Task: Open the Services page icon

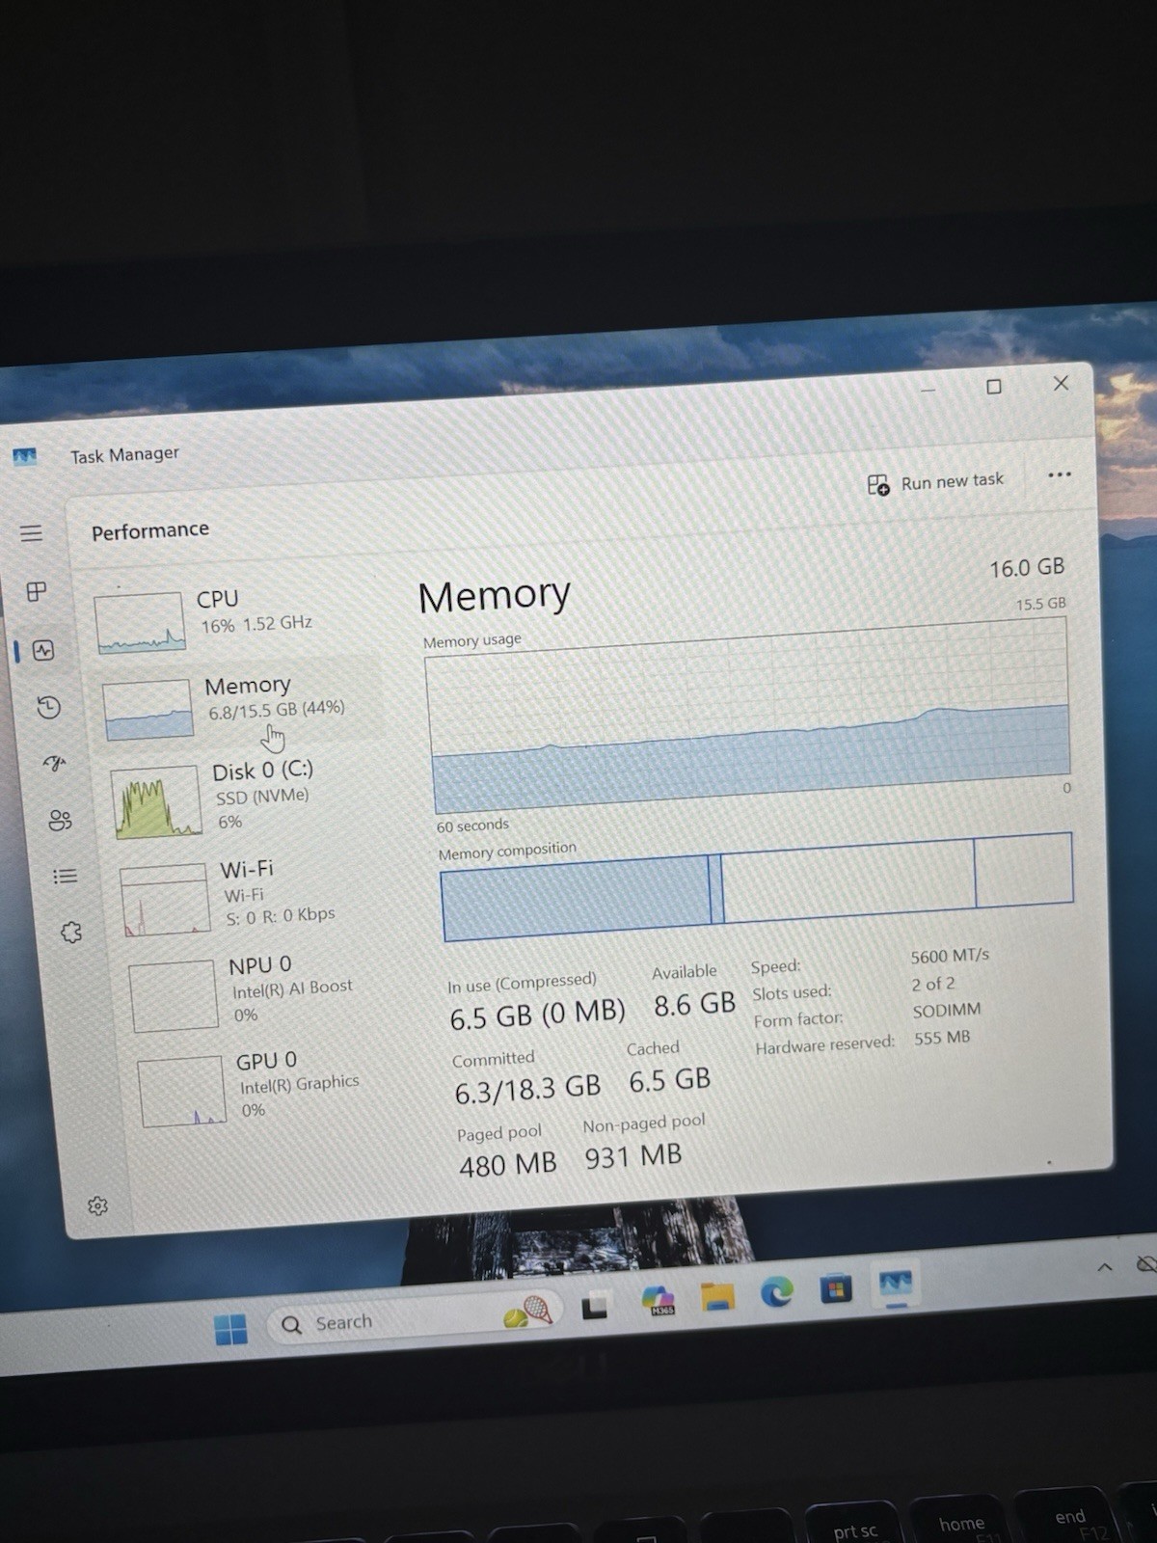Action: (70, 932)
